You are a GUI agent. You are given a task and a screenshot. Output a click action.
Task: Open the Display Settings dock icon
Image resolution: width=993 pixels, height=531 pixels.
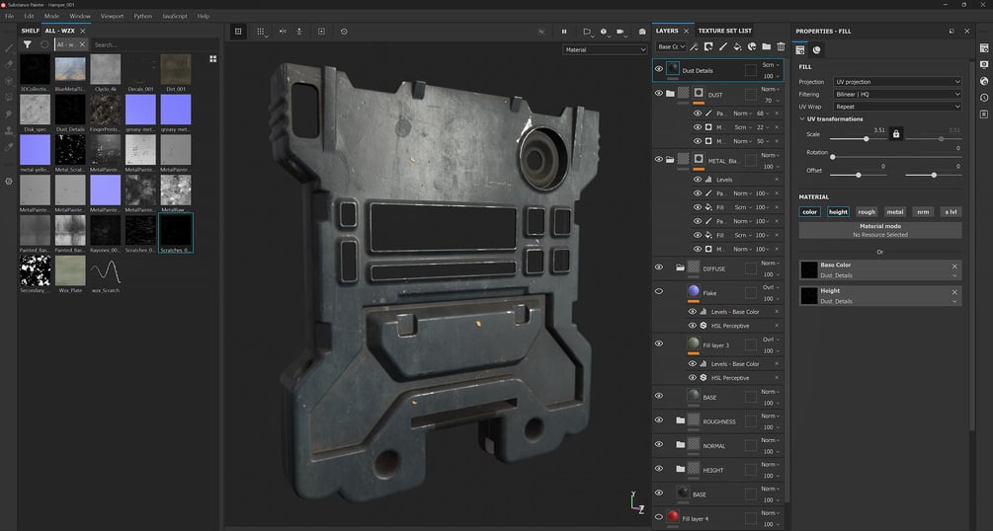[984, 64]
